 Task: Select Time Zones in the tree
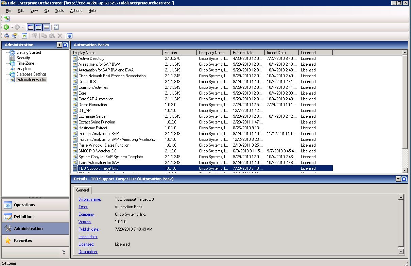click(26, 63)
